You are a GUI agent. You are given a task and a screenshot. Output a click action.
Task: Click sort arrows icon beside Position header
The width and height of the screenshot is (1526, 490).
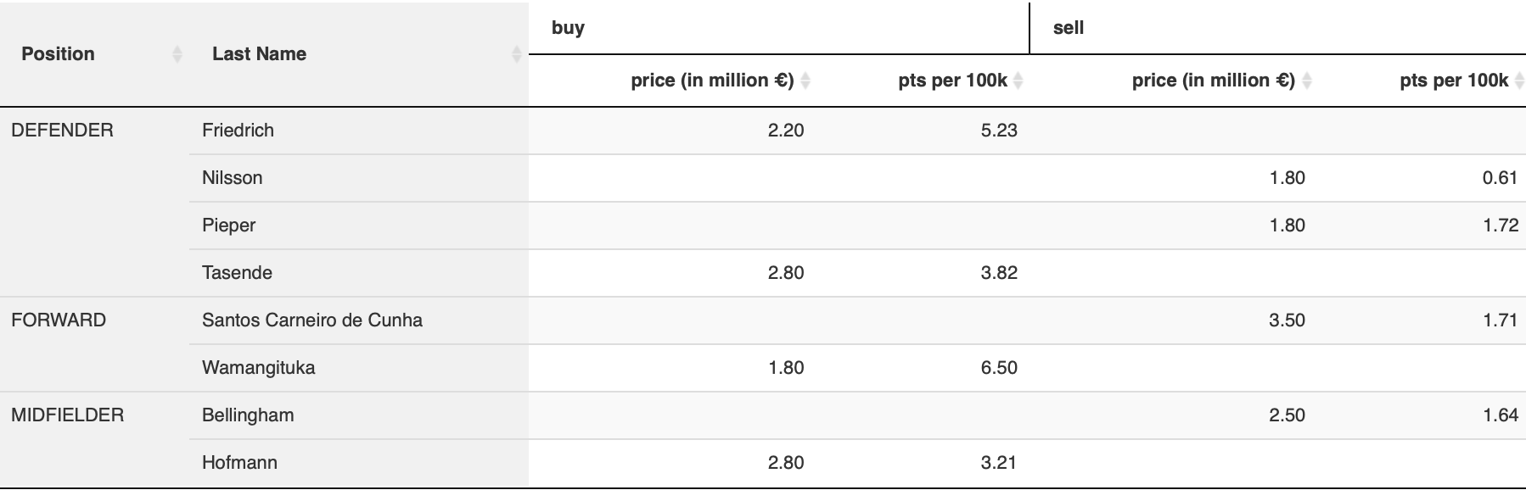[x=177, y=54]
